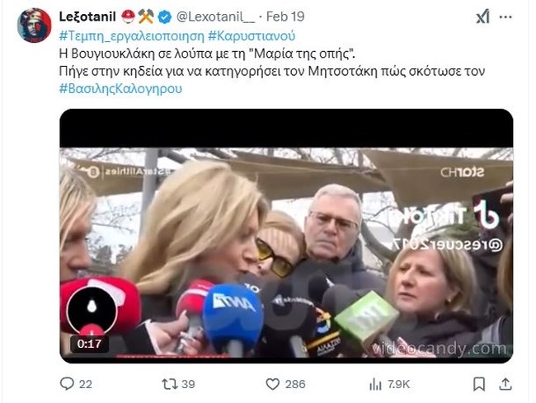Screen dimensions: 536x403
Task: Open the three-dot more options menu
Action: (505, 17)
